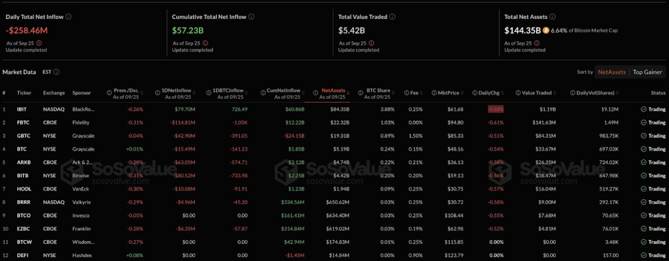Sort by Fee column header
669x261 pixels.
click(414, 93)
